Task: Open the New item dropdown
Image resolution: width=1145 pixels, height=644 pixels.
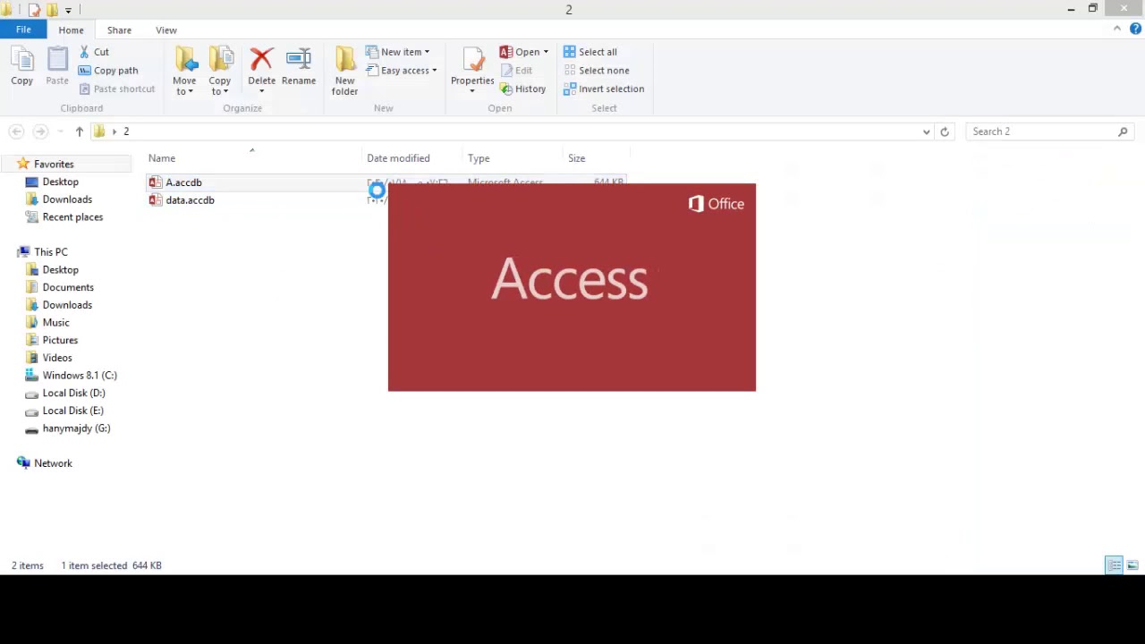Action: [x=398, y=52]
